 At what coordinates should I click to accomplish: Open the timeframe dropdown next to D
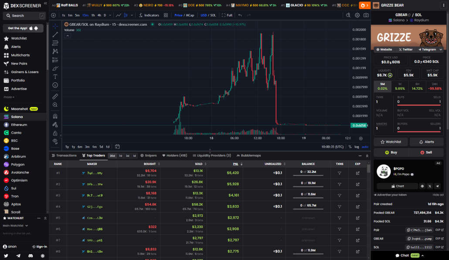point(110,15)
